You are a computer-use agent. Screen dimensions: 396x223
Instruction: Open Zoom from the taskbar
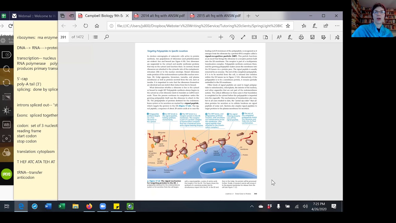[x=103, y=206]
